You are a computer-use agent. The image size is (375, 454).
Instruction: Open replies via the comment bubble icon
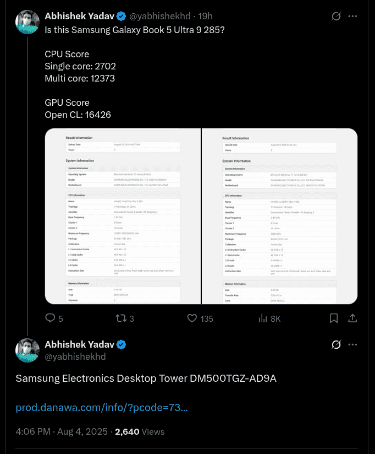(50, 318)
